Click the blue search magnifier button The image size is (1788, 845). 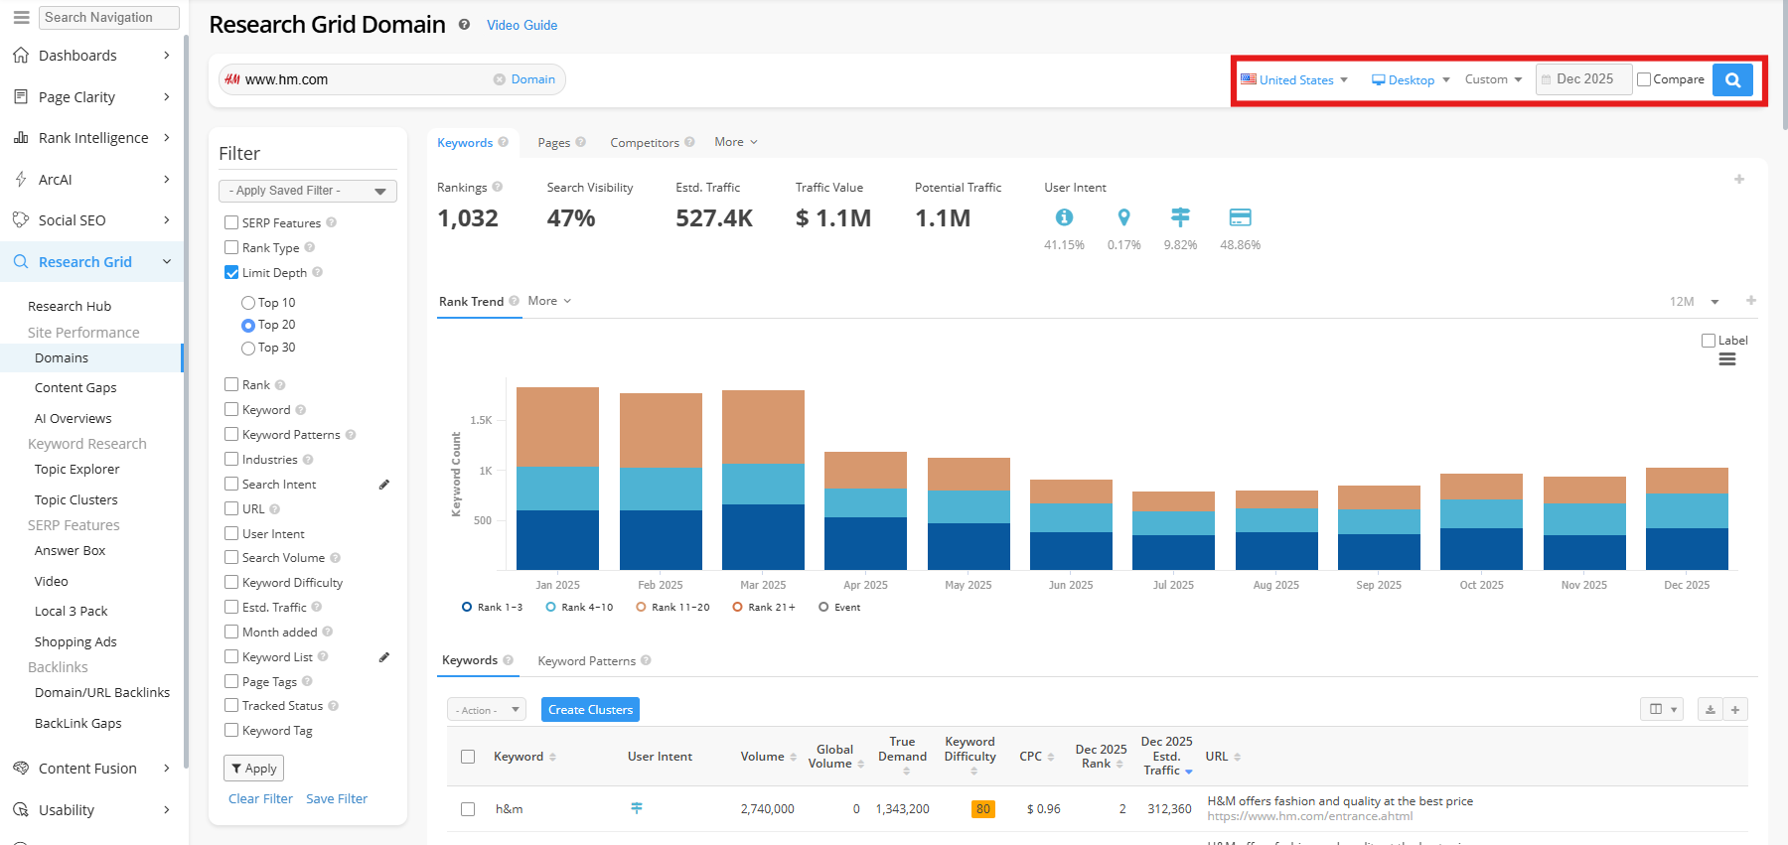[x=1732, y=80]
